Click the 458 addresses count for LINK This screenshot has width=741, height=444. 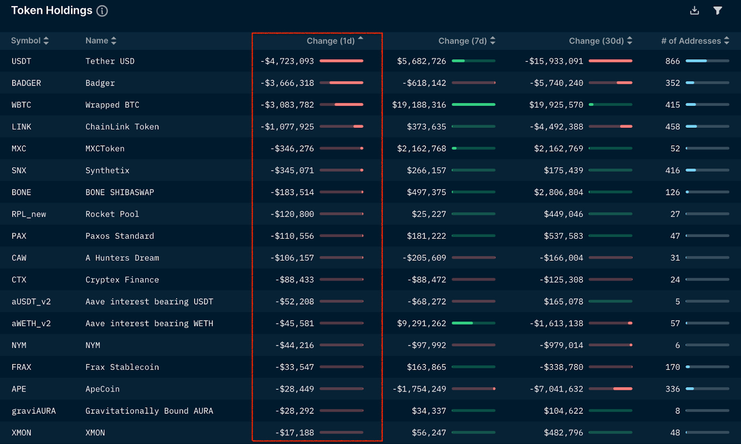tap(672, 126)
